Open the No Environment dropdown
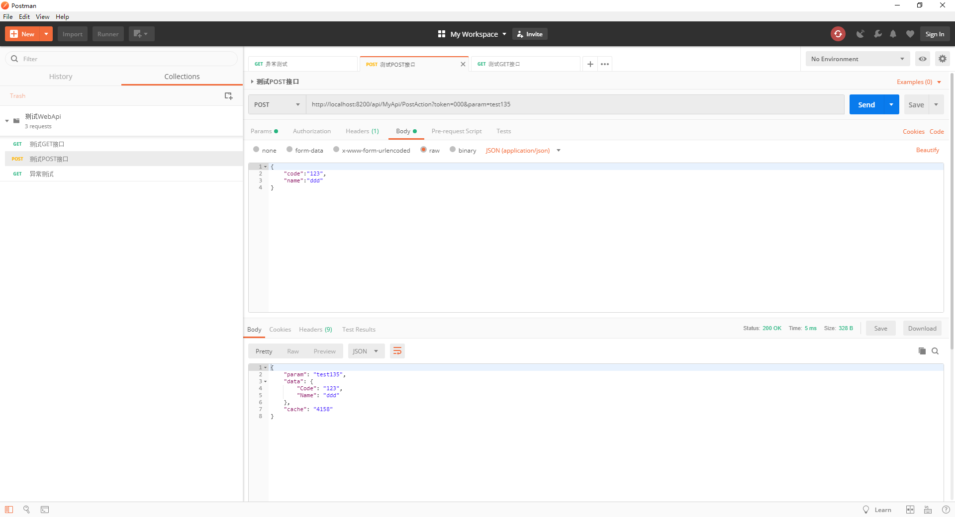 [857, 59]
